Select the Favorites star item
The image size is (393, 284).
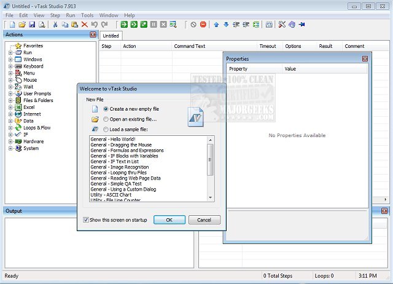click(x=33, y=45)
